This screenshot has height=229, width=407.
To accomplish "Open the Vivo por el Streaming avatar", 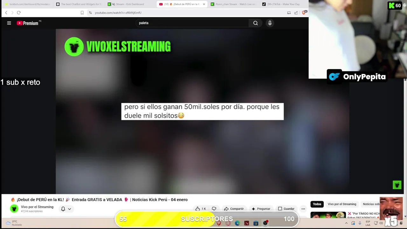I will (14, 209).
